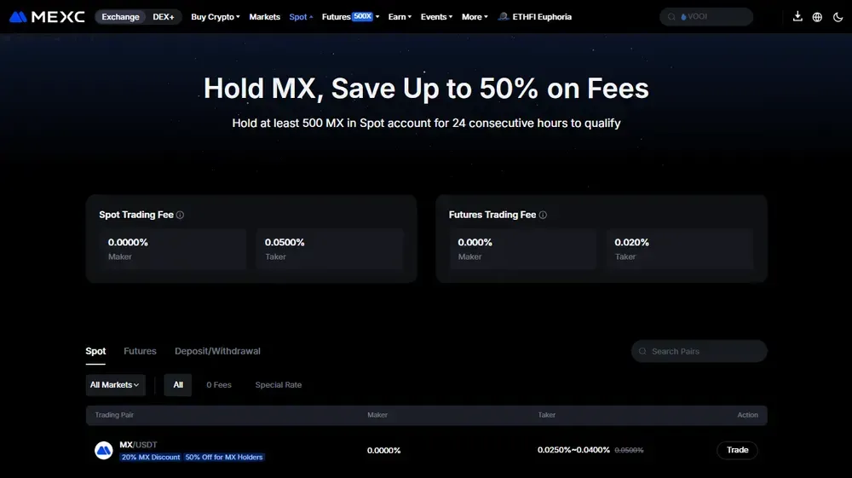Toggle dark mode with the moon icon
The image size is (852, 478).
pos(838,17)
